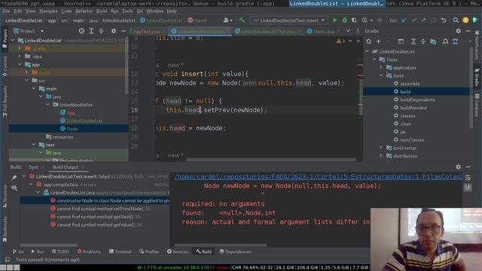The height and width of the screenshot is (271, 482).
Task: Collapse the Tasks node in Gradle panel
Action: coord(374,59)
